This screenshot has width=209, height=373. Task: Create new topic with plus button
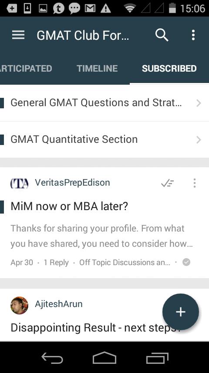[x=181, y=312]
